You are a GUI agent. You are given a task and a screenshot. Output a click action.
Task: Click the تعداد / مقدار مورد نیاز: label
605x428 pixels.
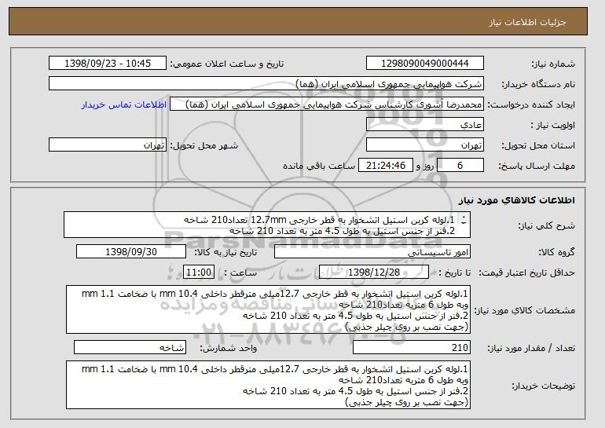[531, 348]
